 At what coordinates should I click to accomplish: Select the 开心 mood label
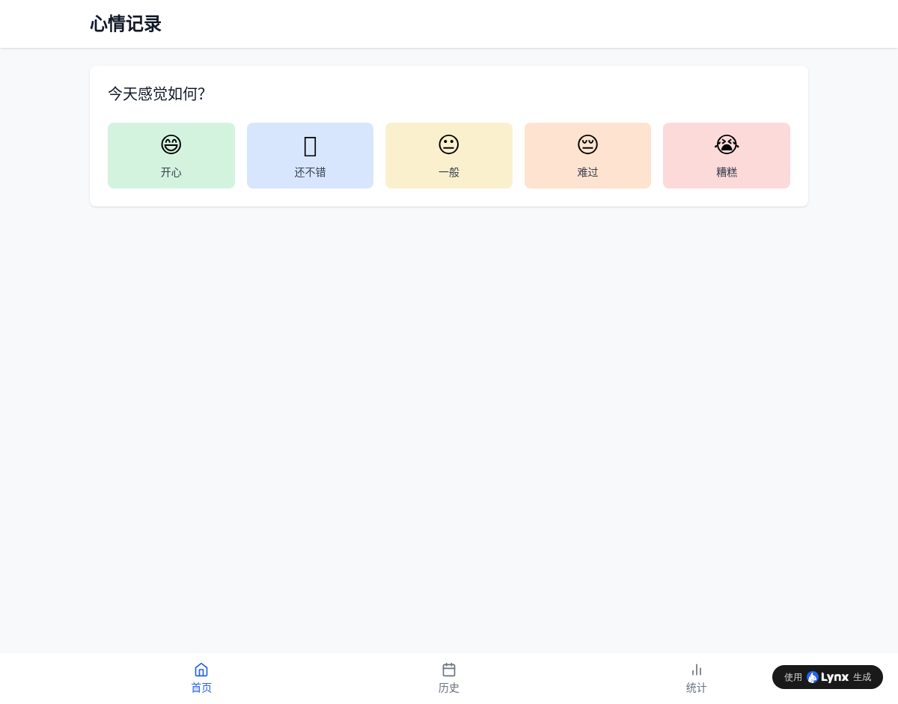pyautogui.click(x=171, y=172)
